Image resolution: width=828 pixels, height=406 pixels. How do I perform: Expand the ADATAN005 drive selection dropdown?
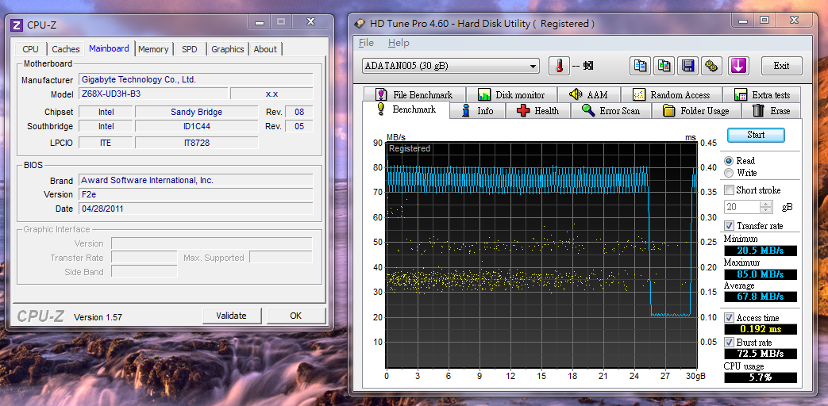(x=533, y=67)
